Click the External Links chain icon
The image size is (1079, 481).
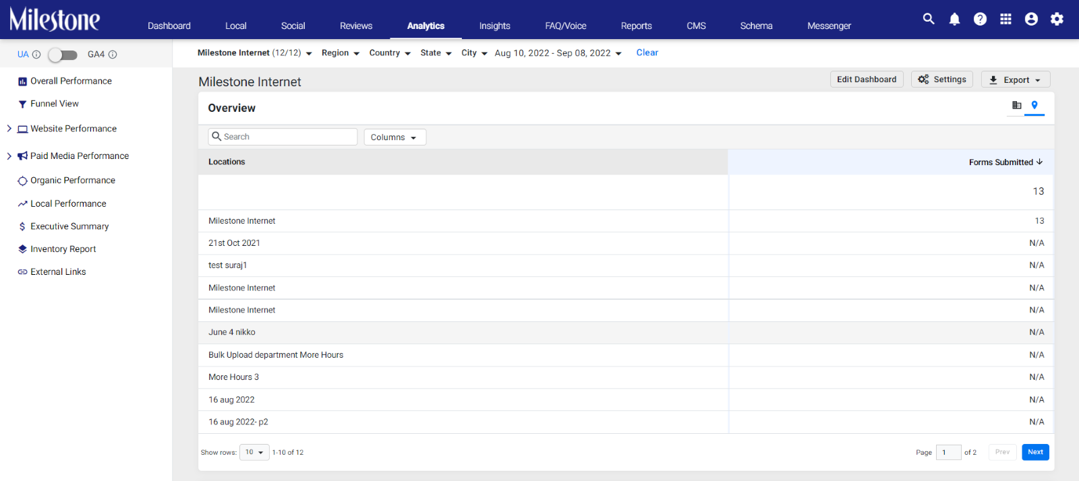pos(22,272)
